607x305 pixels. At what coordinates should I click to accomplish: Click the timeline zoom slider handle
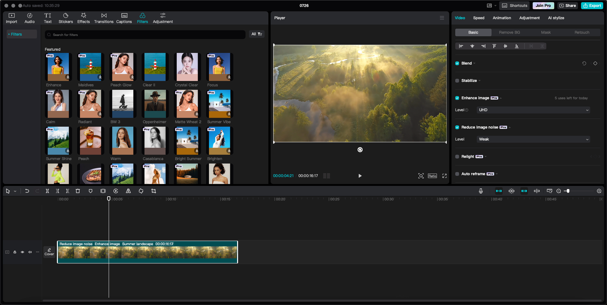(568, 191)
